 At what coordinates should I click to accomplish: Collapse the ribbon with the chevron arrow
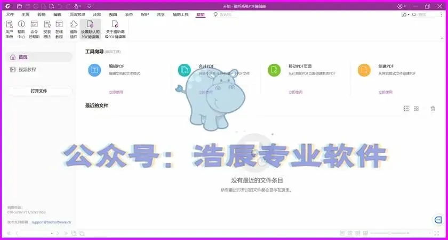pos(442,38)
